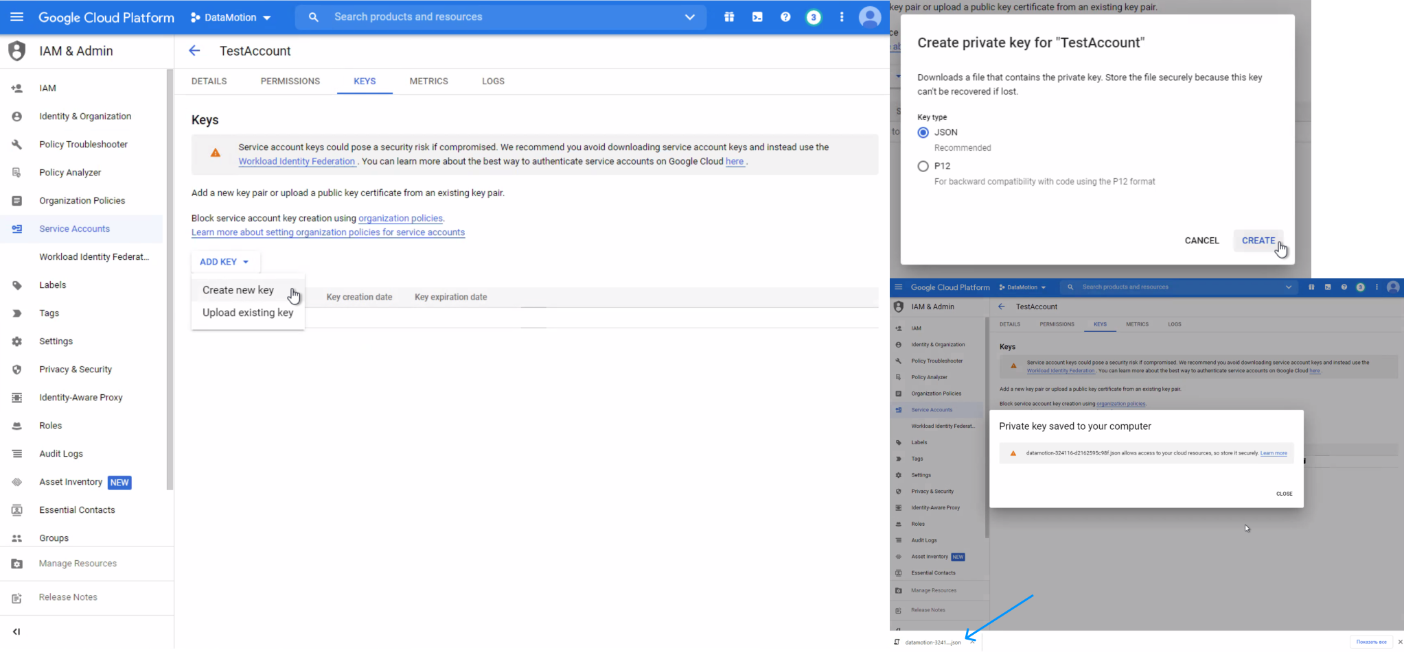Open the DataMotion project selector in dimmed console

[1022, 287]
